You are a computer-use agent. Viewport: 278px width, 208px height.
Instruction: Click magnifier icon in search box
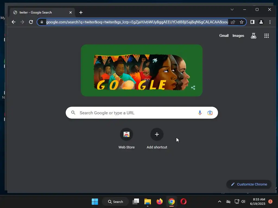click(73, 113)
